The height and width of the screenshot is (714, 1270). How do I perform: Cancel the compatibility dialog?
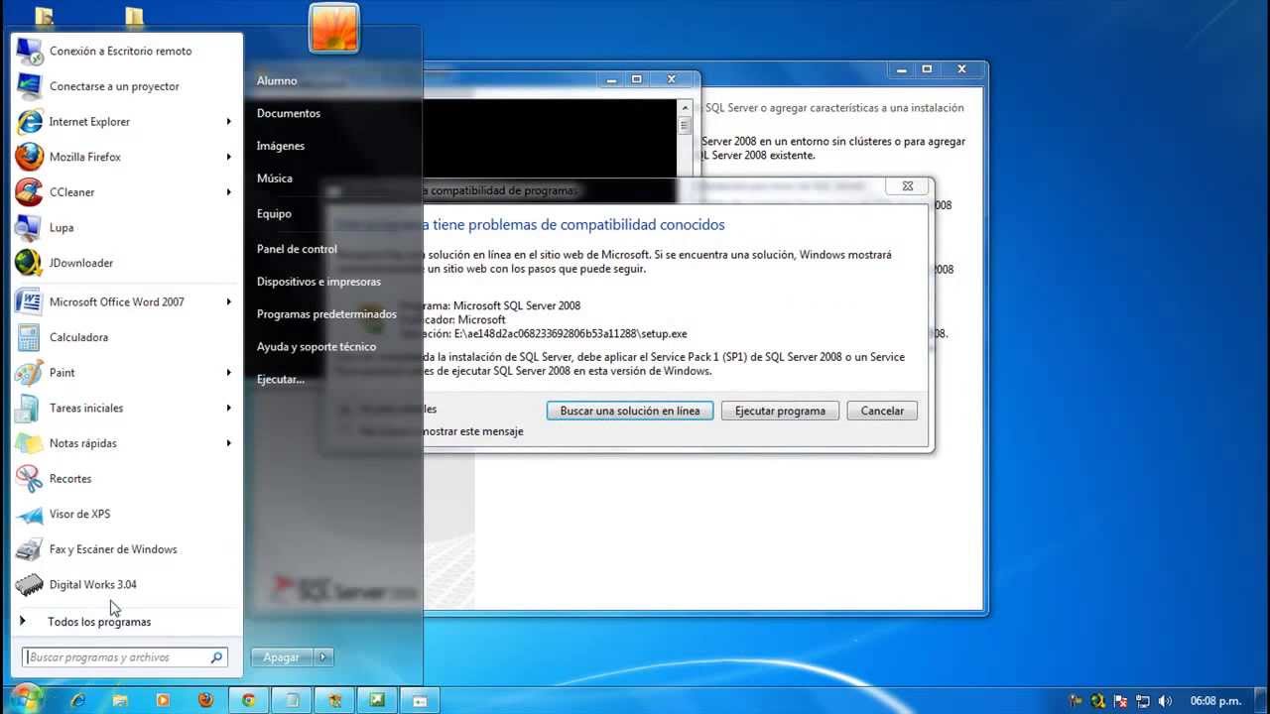pos(882,411)
